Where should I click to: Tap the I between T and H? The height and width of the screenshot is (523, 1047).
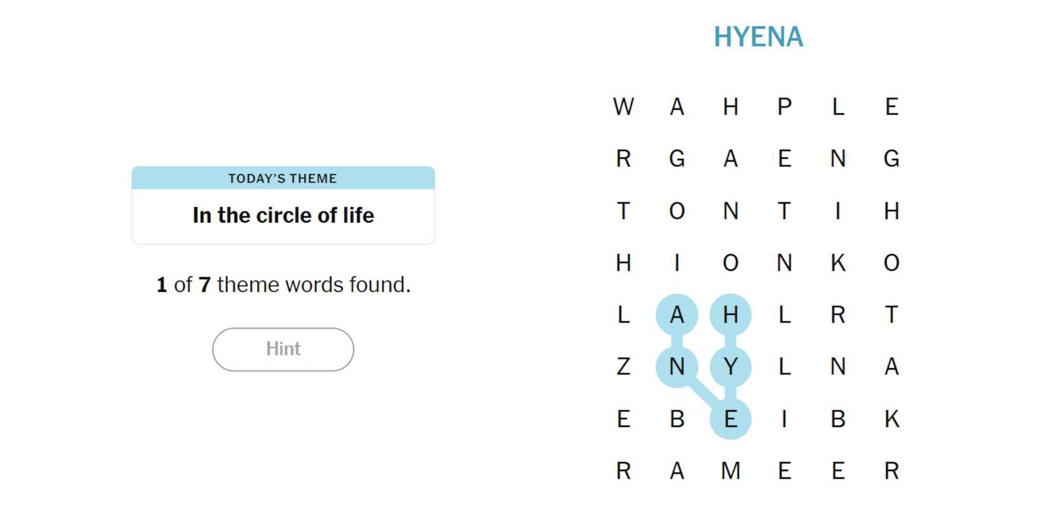pyautogui.click(x=838, y=210)
